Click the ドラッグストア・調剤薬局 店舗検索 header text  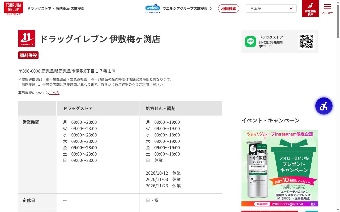[x=56, y=8]
